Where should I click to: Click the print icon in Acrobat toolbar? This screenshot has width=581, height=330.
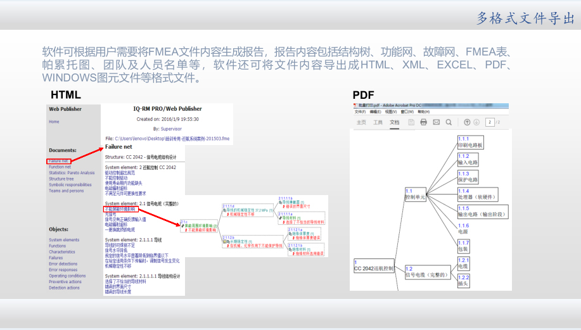coord(423,122)
